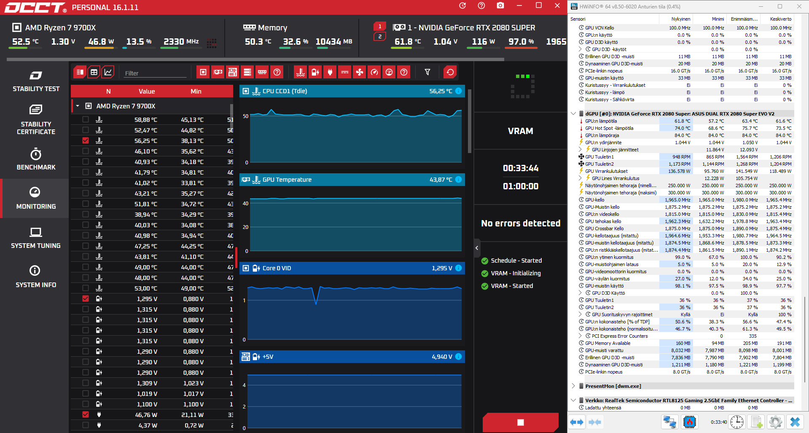The height and width of the screenshot is (433, 809).
Task: Click the red reset min/max button
Action: [x=450, y=72]
